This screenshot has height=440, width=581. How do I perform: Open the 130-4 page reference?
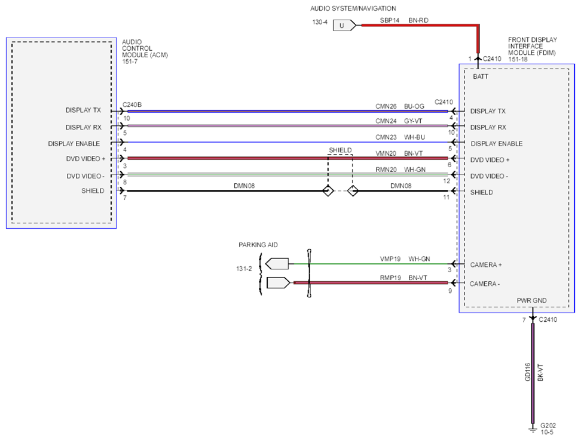(x=320, y=22)
